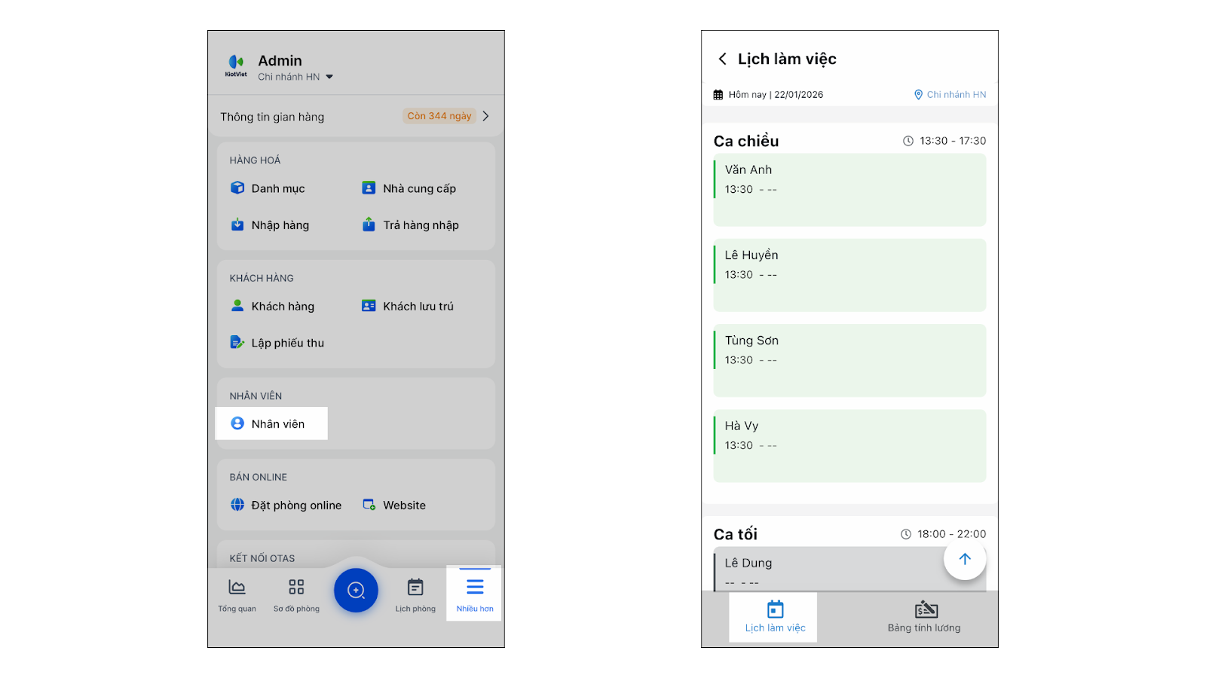The image size is (1206, 678).
Task: Expand Thông tin gian hàng chevron
Action: point(485,116)
